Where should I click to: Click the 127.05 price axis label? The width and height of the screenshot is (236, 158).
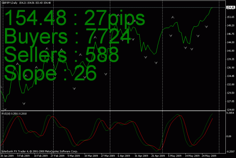click(x=231, y=101)
